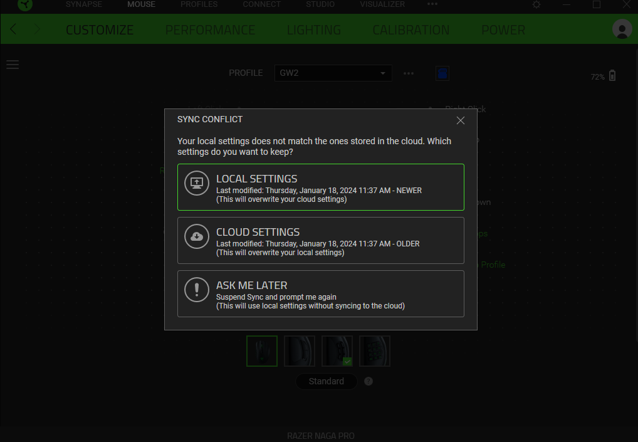The image size is (638, 442).
Task: Open the PROFILES tab
Action: click(199, 4)
